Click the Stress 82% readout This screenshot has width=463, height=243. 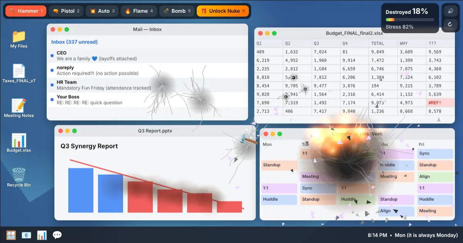click(x=400, y=27)
